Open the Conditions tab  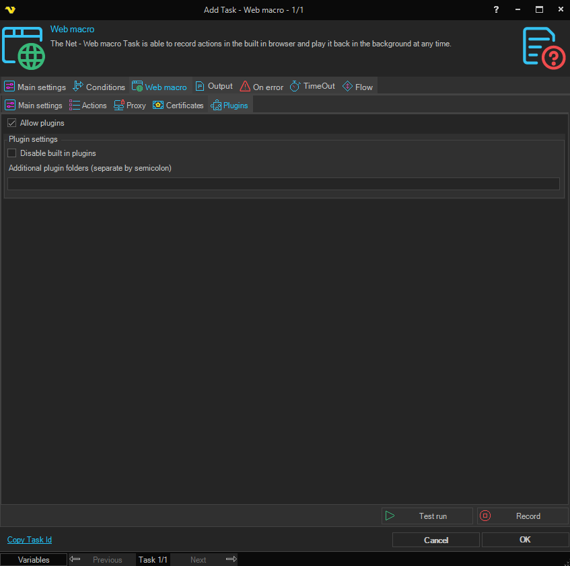point(99,87)
